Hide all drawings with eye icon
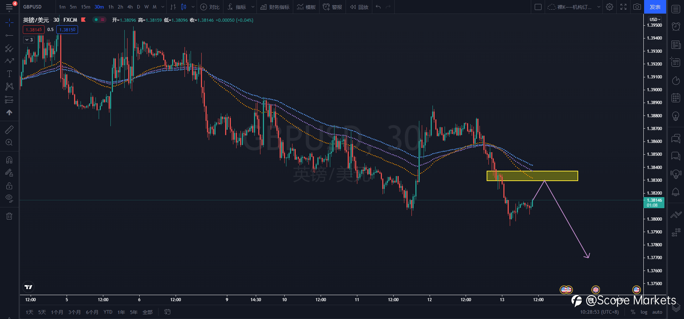Viewport: 684px width, 319px height. 9,199
